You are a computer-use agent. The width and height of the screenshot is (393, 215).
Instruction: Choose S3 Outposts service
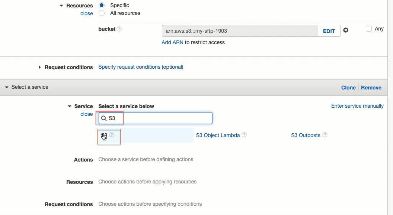pyautogui.click(x=306, y=135)
